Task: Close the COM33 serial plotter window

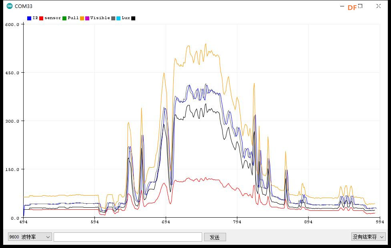Action: (x=378, y=6)
